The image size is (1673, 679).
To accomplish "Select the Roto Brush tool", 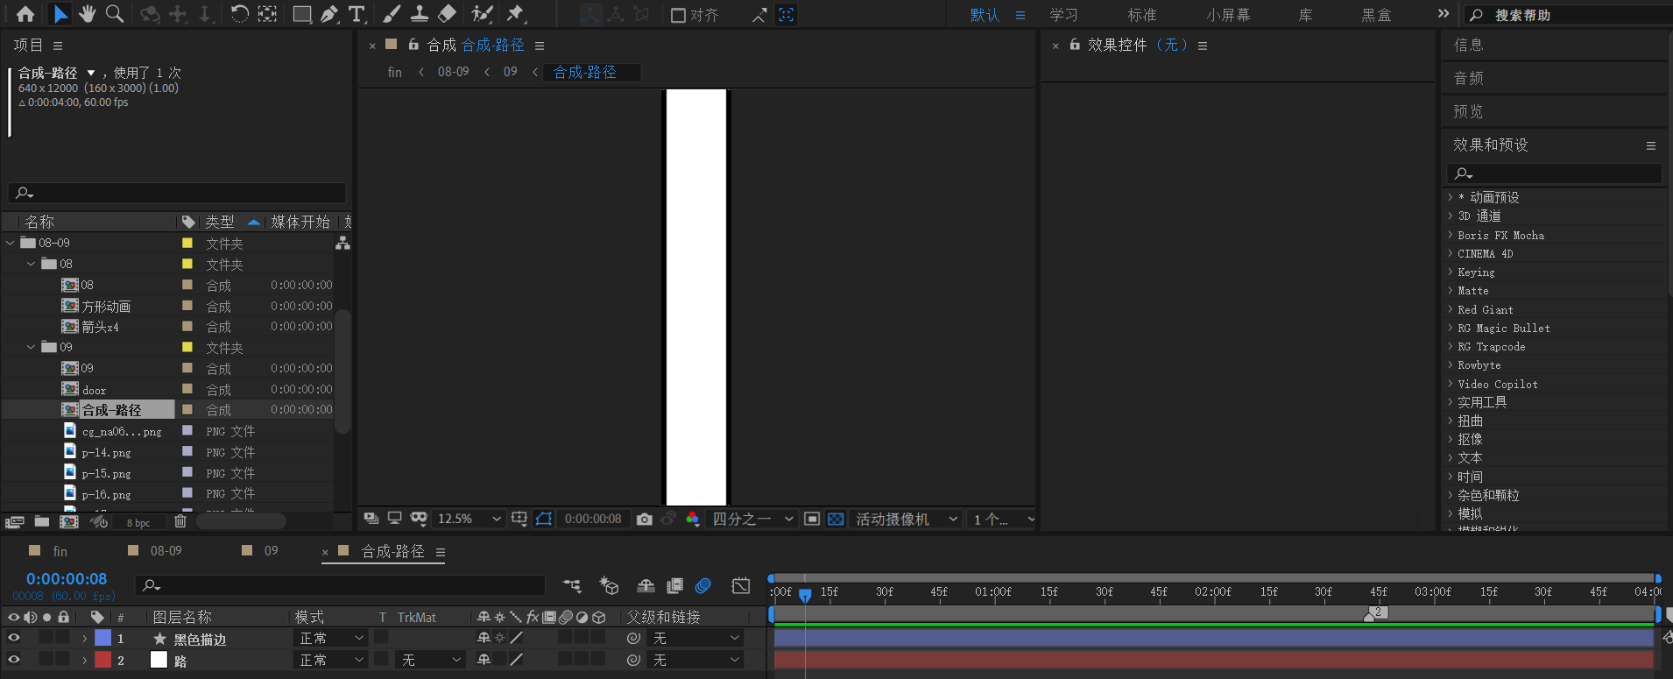I will 482,14.
